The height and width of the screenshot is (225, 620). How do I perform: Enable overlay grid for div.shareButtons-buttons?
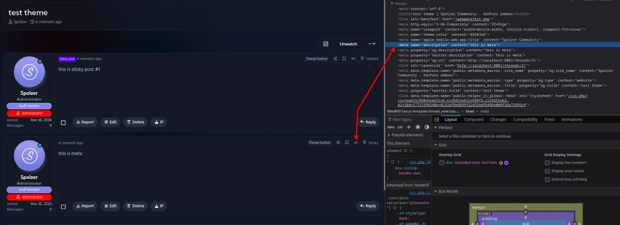tap(442, 163)
